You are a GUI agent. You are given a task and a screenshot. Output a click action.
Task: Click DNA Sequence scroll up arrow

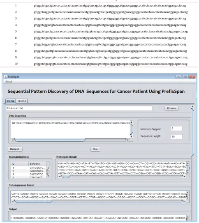pyautogui.click(x=132, y=122)
